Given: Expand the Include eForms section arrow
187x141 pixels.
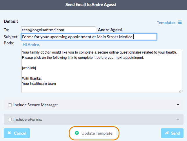Looking at the screenshot, I should coord(178,119).
